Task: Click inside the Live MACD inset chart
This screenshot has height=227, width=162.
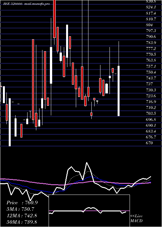Action: coord(89,211)
